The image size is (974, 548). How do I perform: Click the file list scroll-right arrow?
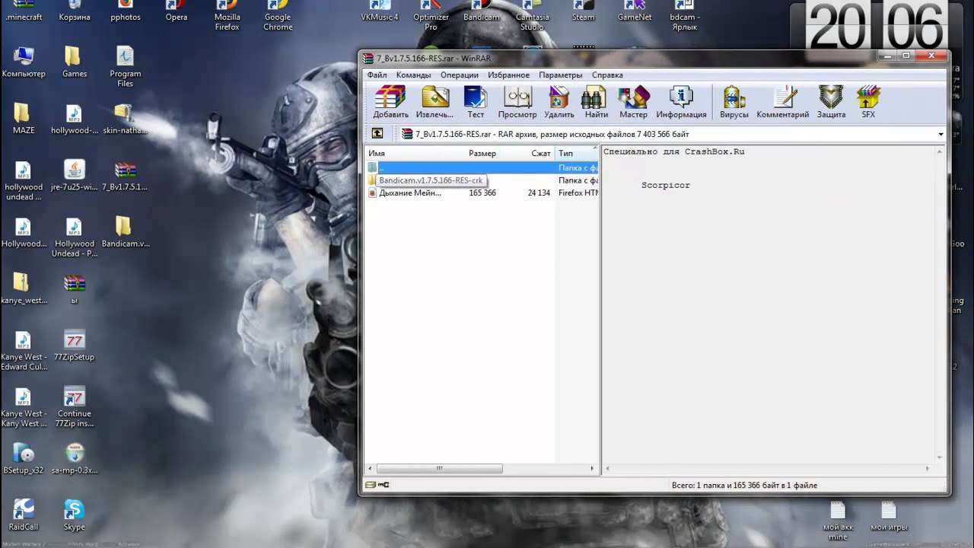pyautogui.click(x=594, y=469)
